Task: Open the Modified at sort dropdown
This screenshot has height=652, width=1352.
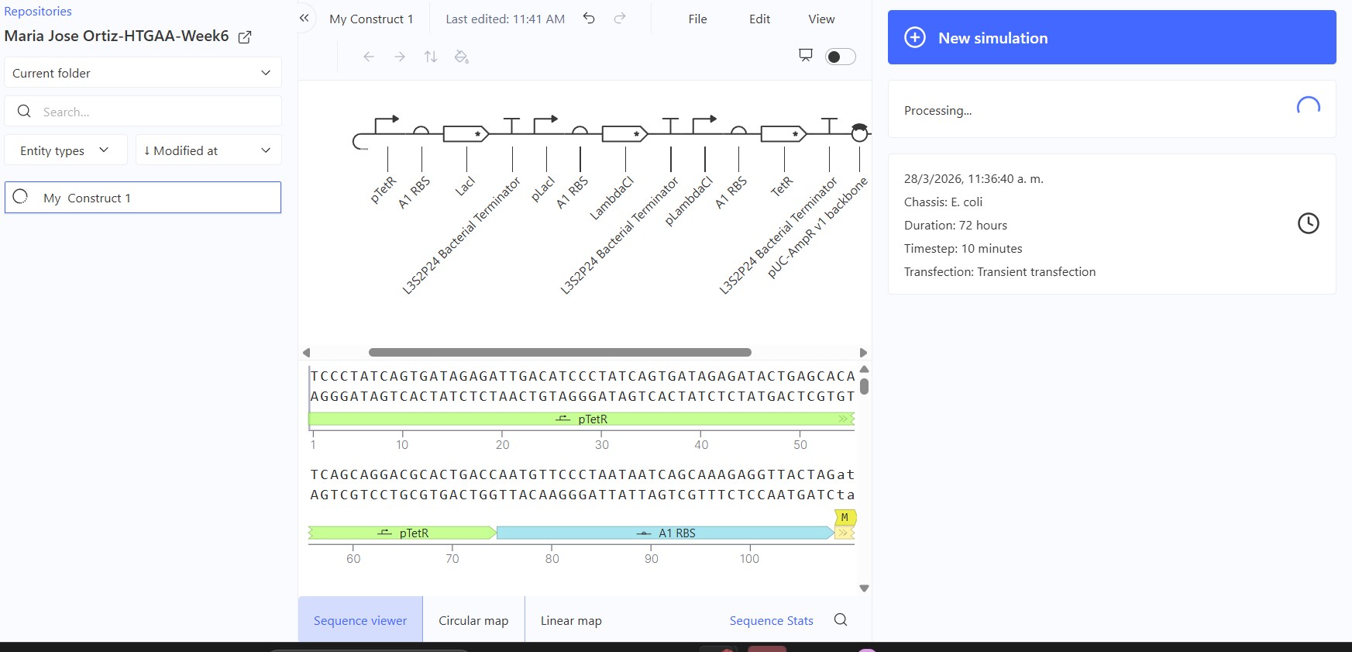Action: [x=208, y=150]
